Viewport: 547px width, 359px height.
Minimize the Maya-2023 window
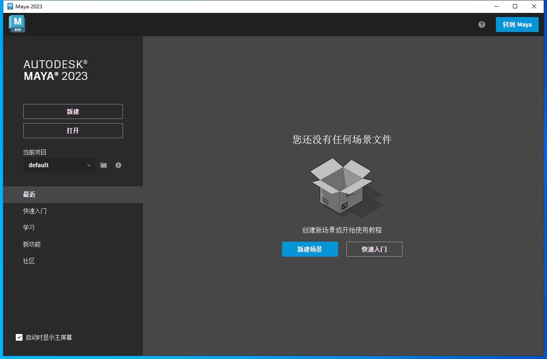click(x=496, y=6)
